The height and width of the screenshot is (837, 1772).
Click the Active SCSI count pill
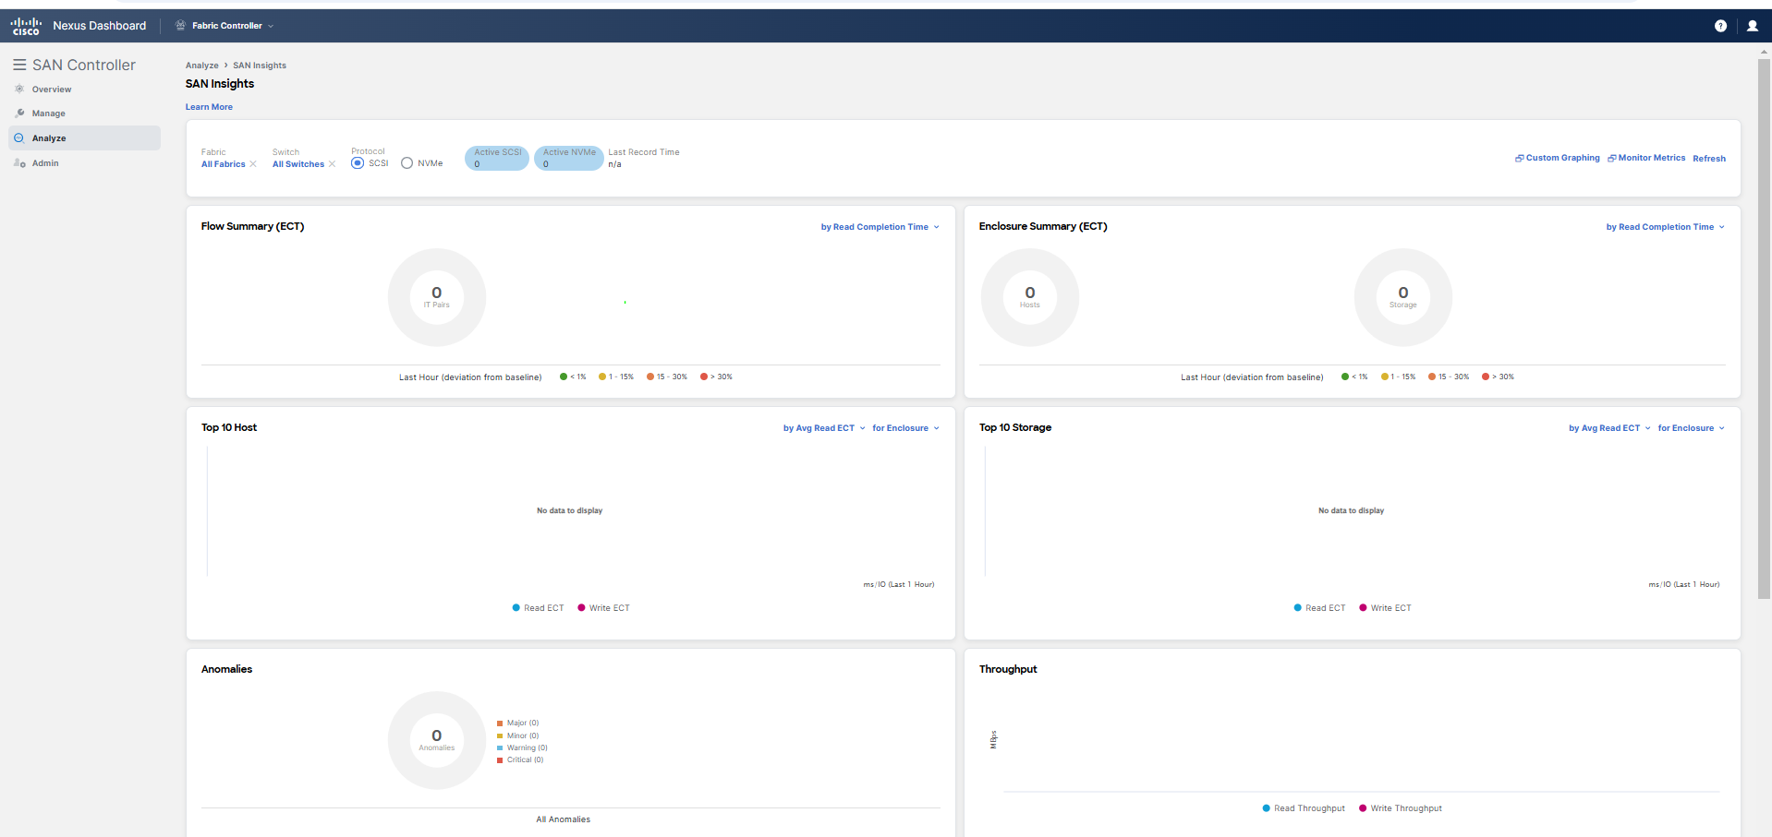497,158
